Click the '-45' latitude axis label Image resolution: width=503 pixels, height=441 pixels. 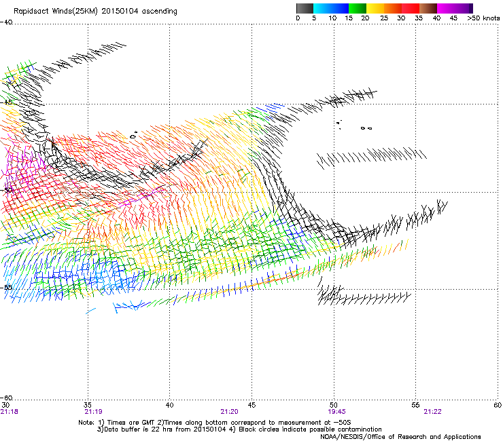click(x=6, y=102)
